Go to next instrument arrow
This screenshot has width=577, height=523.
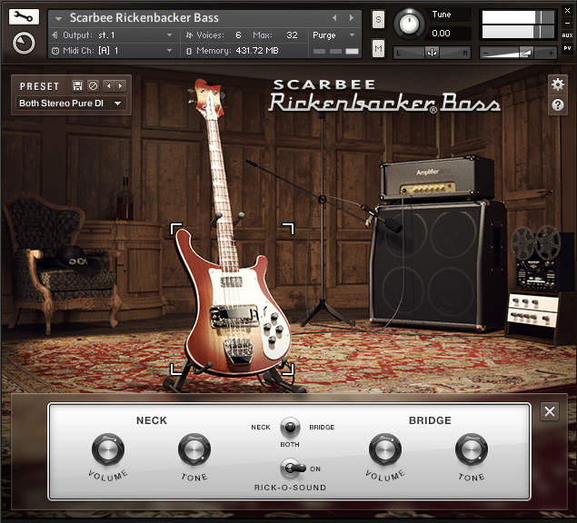pos(352,17)
